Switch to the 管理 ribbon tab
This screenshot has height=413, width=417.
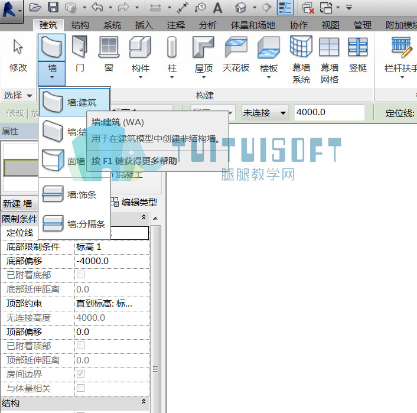click(x=363, y=25)
